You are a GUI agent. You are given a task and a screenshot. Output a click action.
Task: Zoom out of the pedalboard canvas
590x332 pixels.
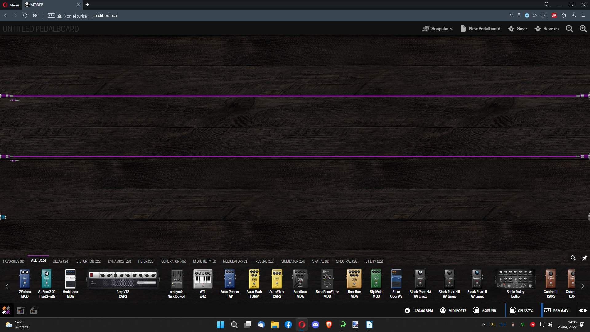coord(569,29)
